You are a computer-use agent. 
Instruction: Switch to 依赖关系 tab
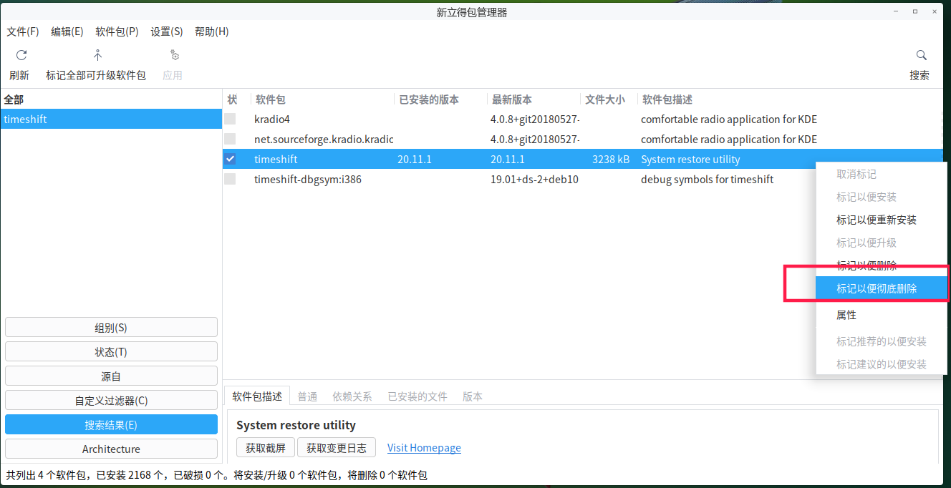(352, 396)
